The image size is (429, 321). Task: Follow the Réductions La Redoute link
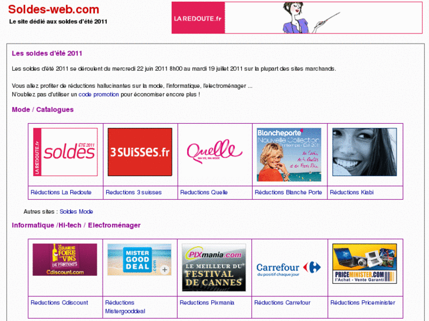tap(61, 193)
